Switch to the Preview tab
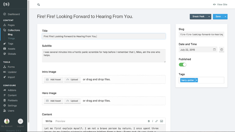The width and height of the screenshot is (235, 132). [60, 121]
